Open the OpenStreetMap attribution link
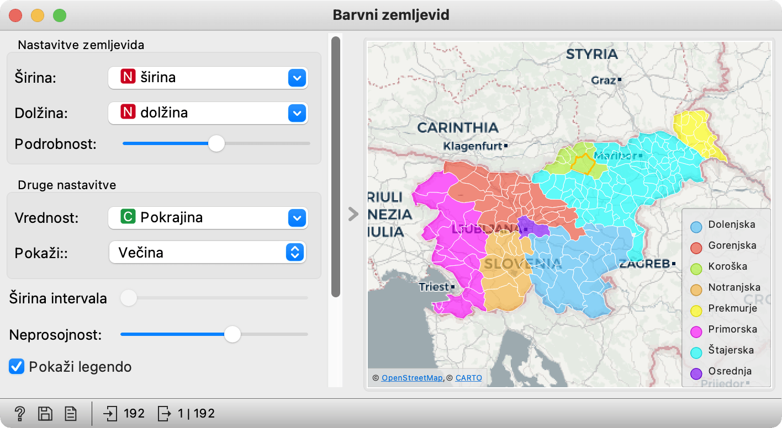 [412, 378]
